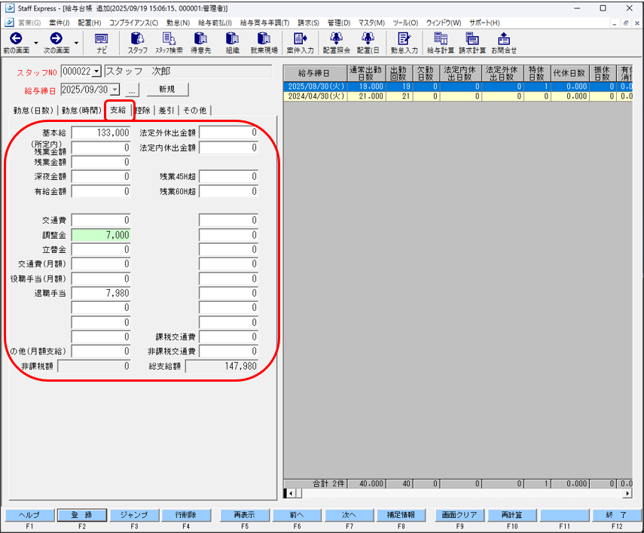Open the 給与締日 date dropdown
The width and height of the screenshot is (644, 533).
click(119, 90)
